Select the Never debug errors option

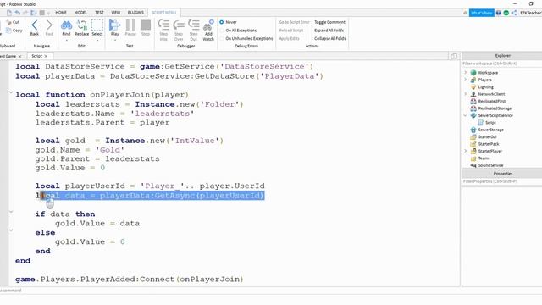click(222, 22)
